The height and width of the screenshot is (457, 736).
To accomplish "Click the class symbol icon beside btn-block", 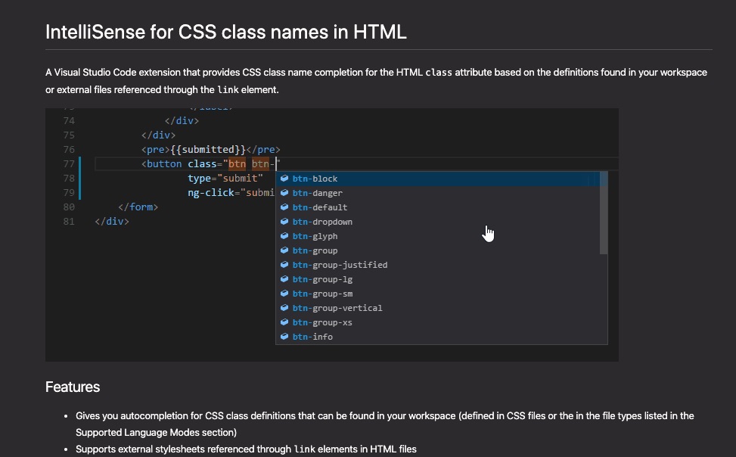I will pyautogui.click(x=284, y=179).
